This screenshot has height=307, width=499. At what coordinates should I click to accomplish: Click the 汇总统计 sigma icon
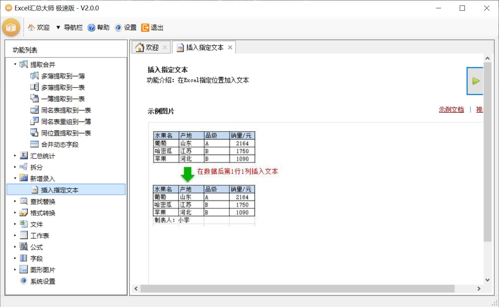click(24, 155)
